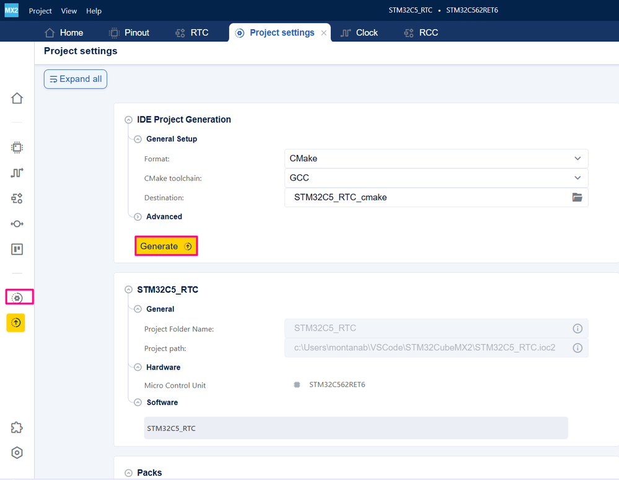This screenshot has height=480, width=619.
Task: Click the sidebar icon below peripherals configuration
Action: tap(17, 224)
